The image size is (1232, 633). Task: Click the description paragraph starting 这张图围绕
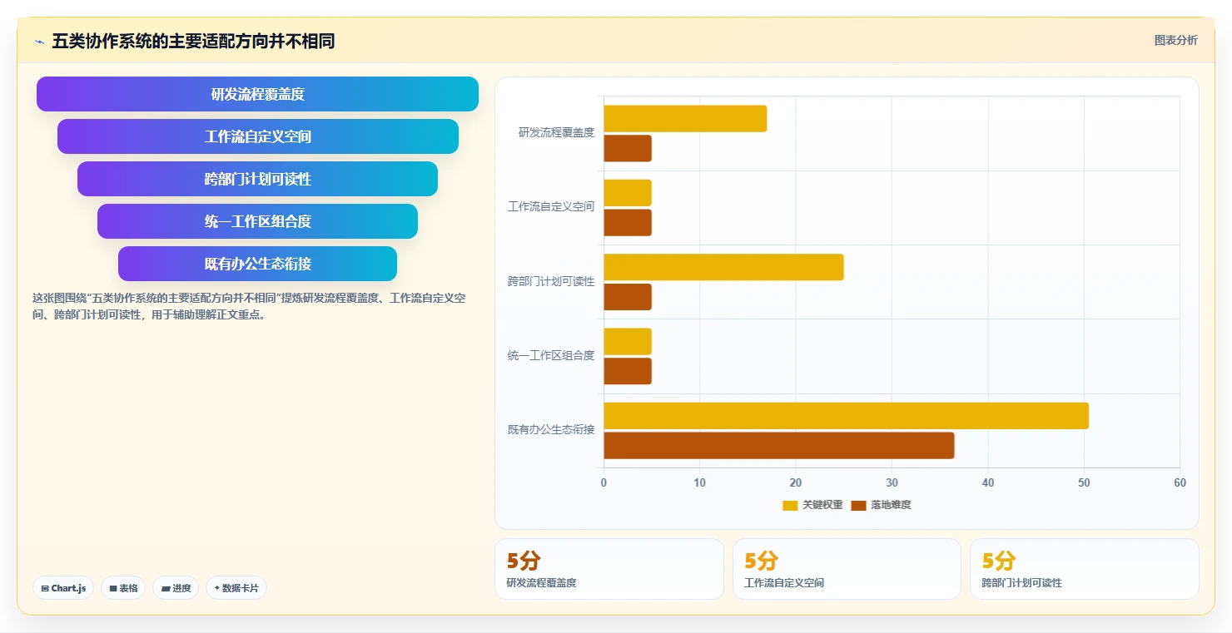pos(249,306)
